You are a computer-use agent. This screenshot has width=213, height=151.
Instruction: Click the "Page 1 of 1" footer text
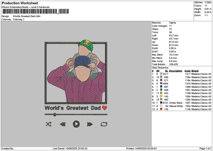point(206,149)
